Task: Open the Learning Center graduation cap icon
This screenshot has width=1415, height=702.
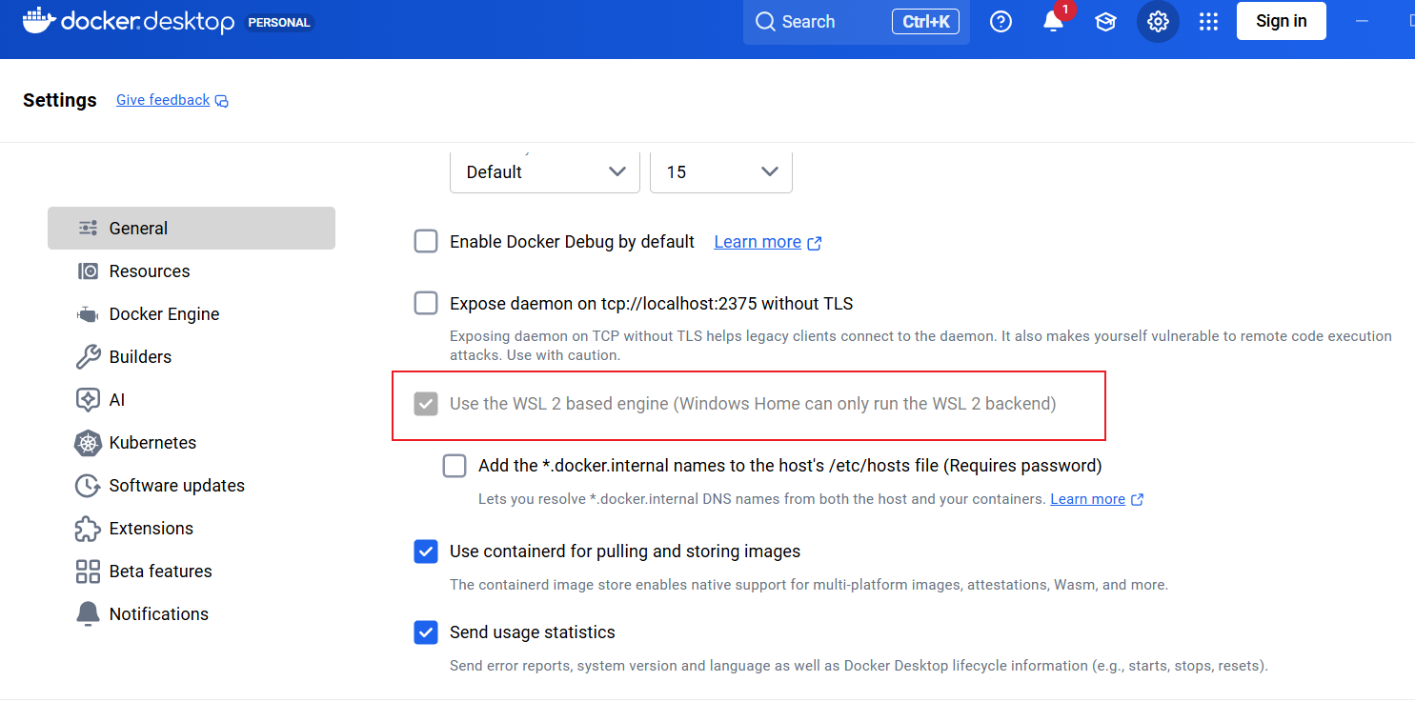Action: 1105,22
